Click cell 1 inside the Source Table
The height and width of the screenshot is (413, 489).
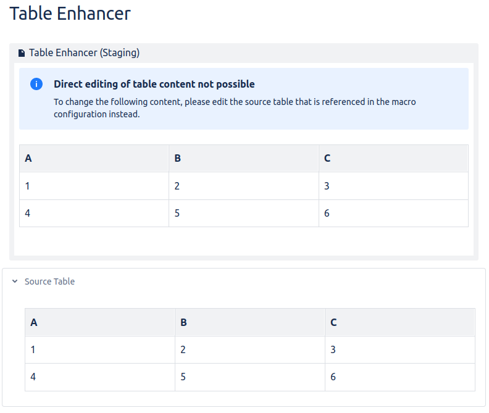point(33,349)
